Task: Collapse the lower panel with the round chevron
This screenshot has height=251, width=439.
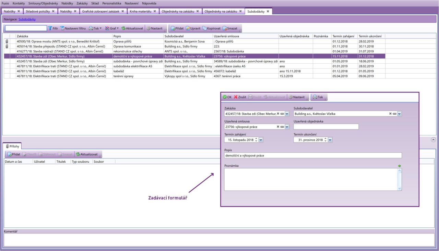Action: click(433, 139)
